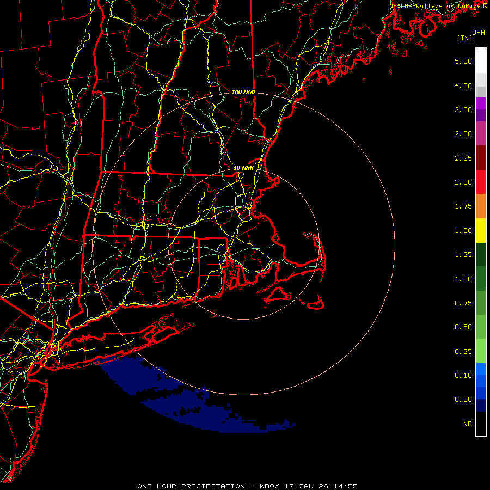Click the legend value 1.00
This screenshot has height=490, width=490.
(463, 279)
